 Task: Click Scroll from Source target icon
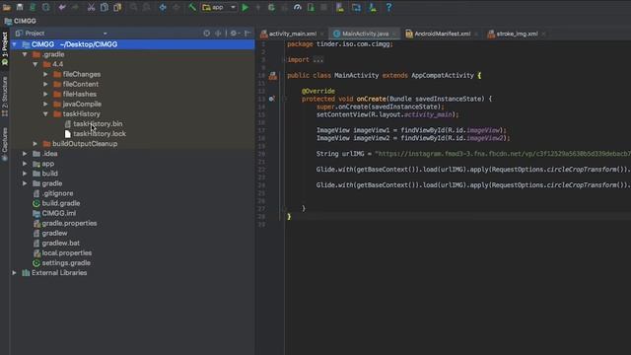point(206,33)
